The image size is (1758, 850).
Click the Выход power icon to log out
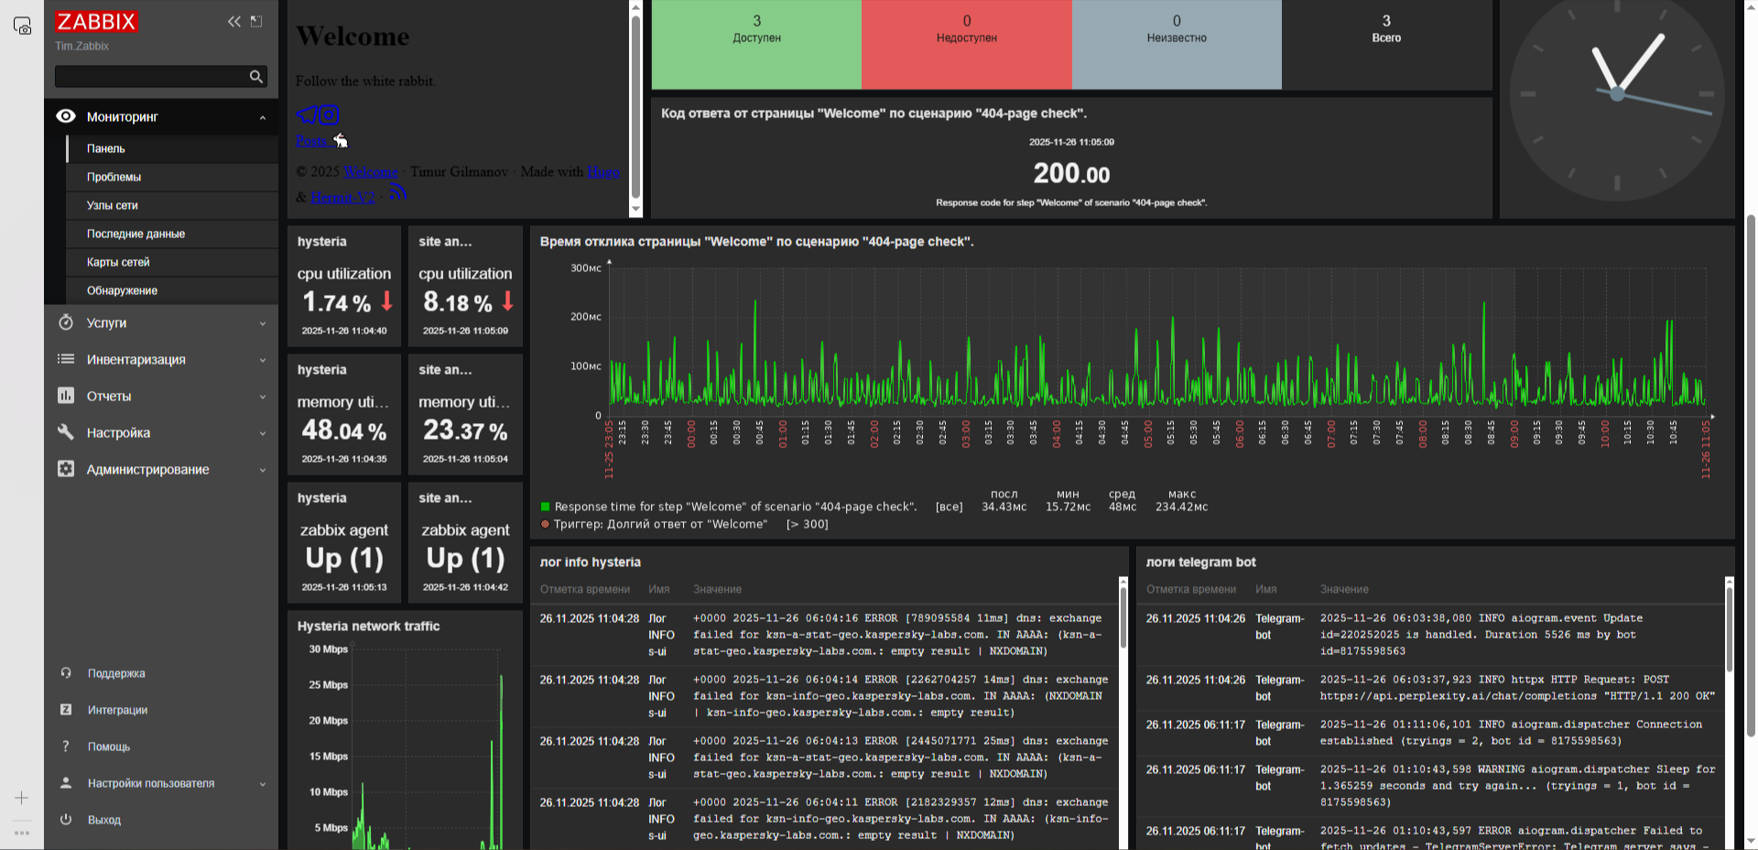(x=66, y=820)
